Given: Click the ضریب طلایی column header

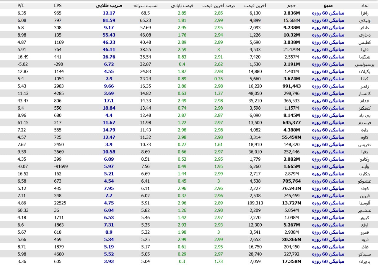Looking at the screenshot, I should click(x=109, y=5).
